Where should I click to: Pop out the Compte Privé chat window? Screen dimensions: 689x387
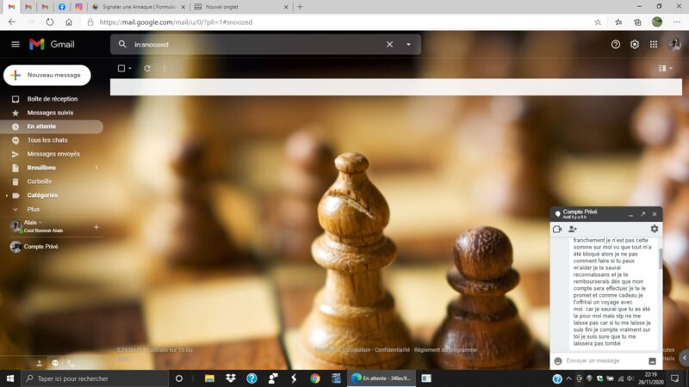coord(642,214)
